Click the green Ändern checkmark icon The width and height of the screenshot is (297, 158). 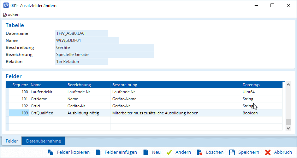click(x=169, y=152)
